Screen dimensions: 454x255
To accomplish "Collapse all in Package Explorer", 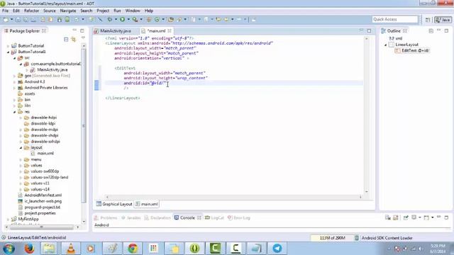I will click(66, 40).
